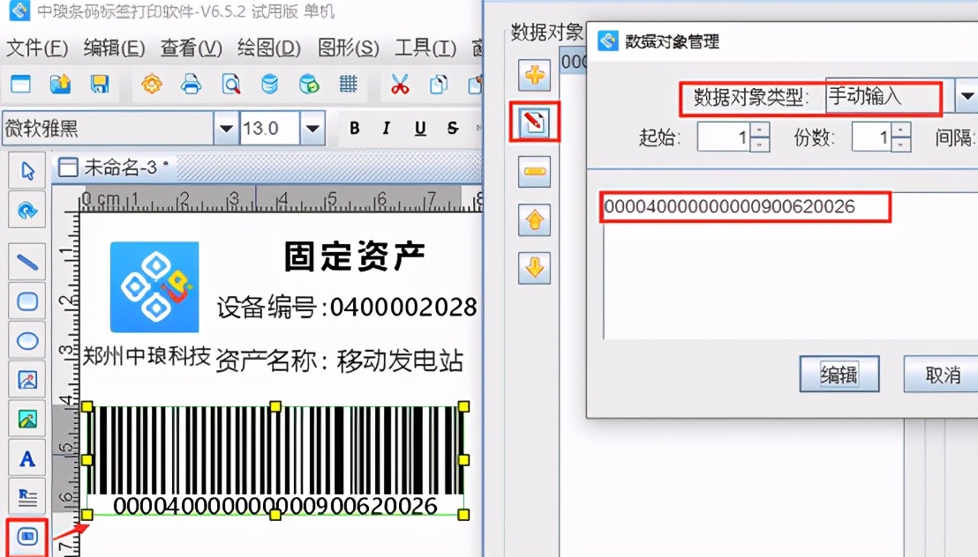This screenshot has height=557, width=978.
Task: Toggle bold formatting for text
Action: click(x=354, y=128)
